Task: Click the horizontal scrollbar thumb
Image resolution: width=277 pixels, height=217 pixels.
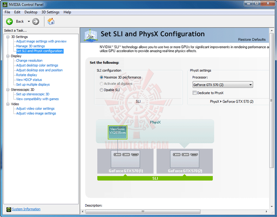Action: 143,211
